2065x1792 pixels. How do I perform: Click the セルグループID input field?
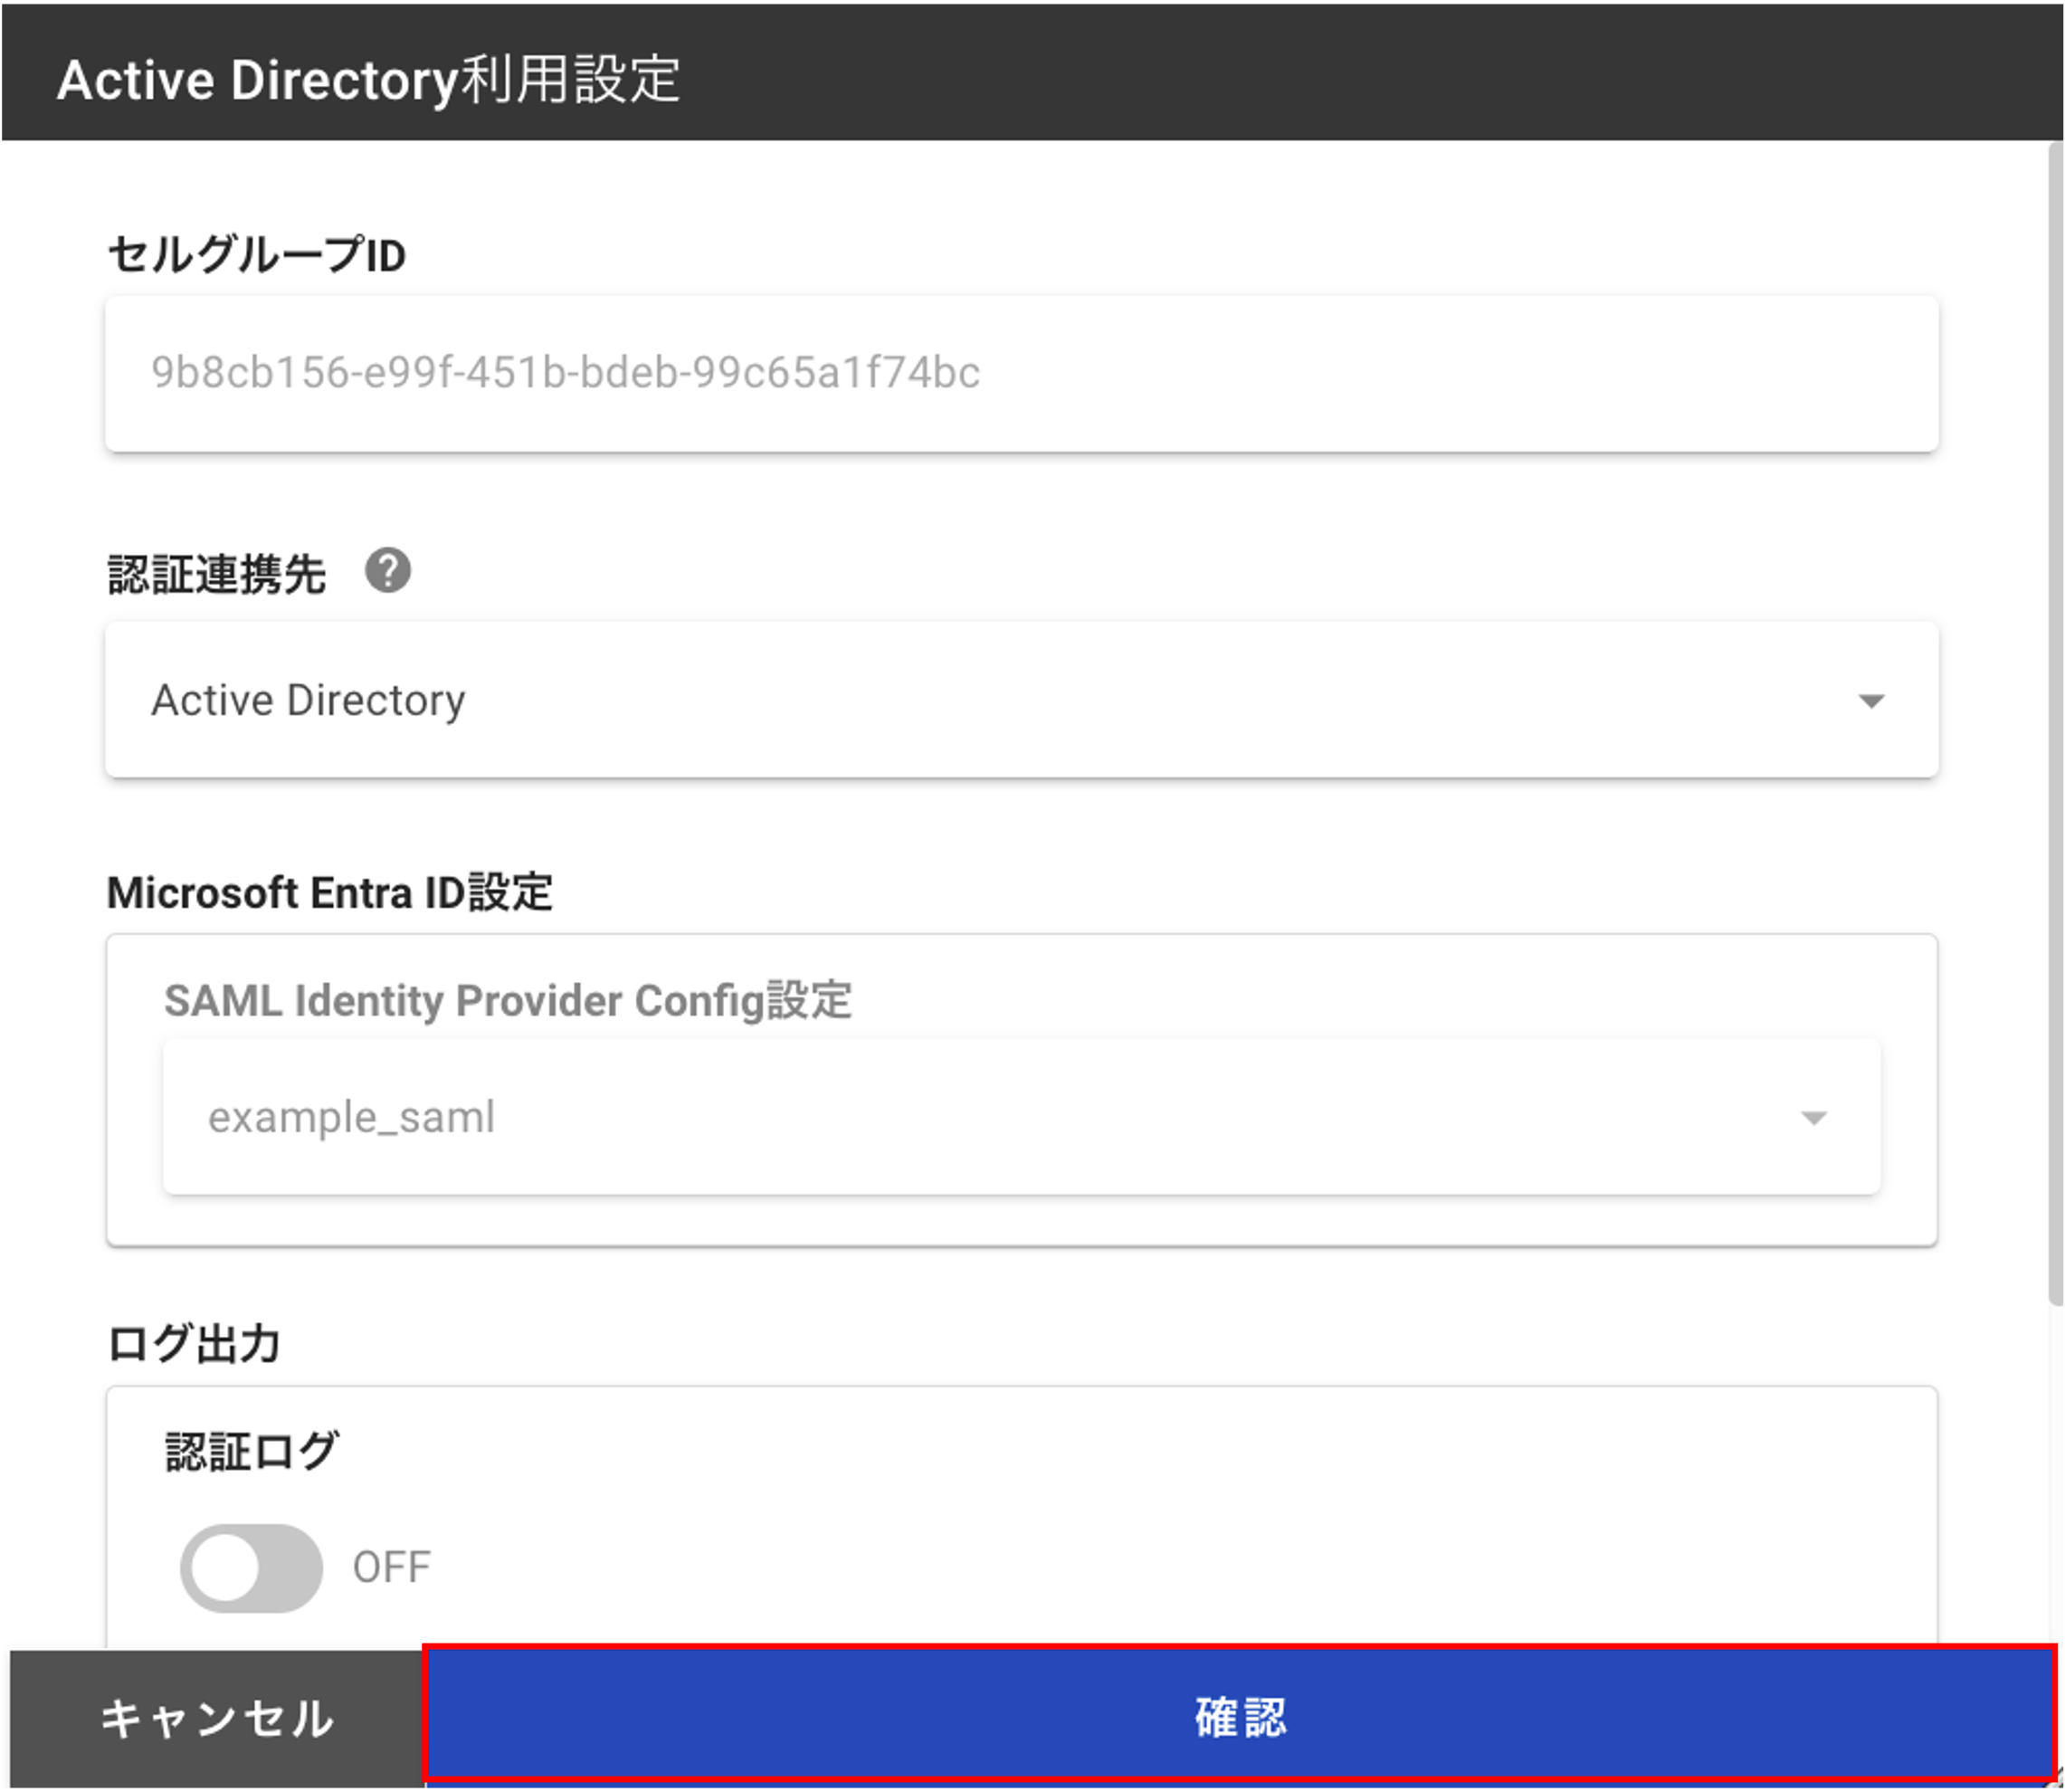1021,373
